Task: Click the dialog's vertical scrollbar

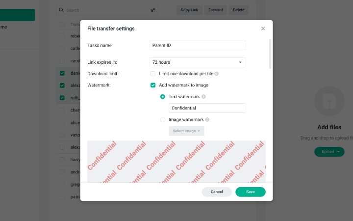Action: click(270, 54)
